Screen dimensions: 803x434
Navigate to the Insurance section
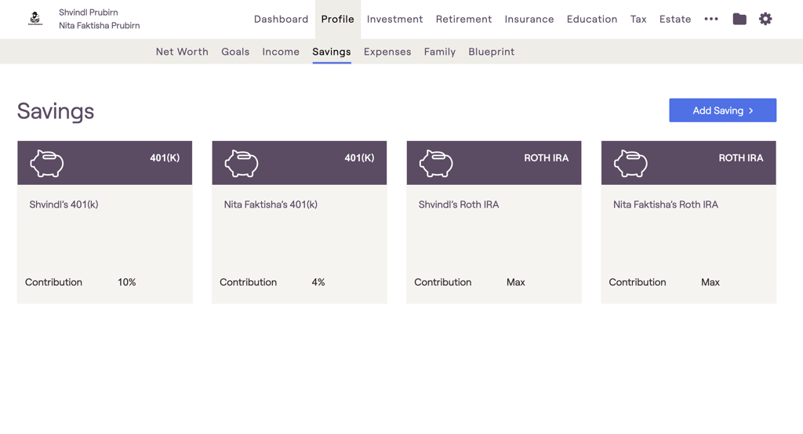pyautogui.click(x=529, y=19)
